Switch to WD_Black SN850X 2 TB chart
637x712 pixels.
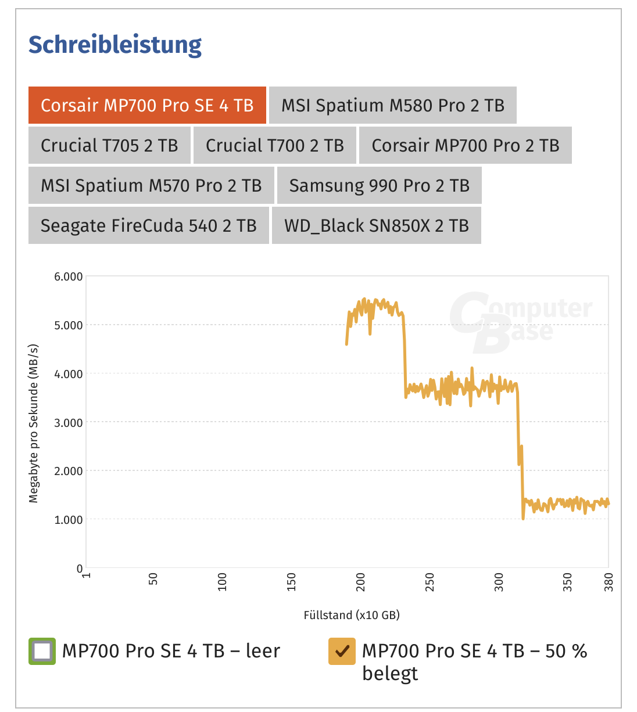pyautogui.click(x=376, y=225)
